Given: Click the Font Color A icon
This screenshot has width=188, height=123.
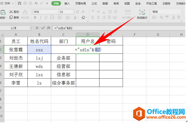Looking at the screenshot, I should click(x=75, y=17).
